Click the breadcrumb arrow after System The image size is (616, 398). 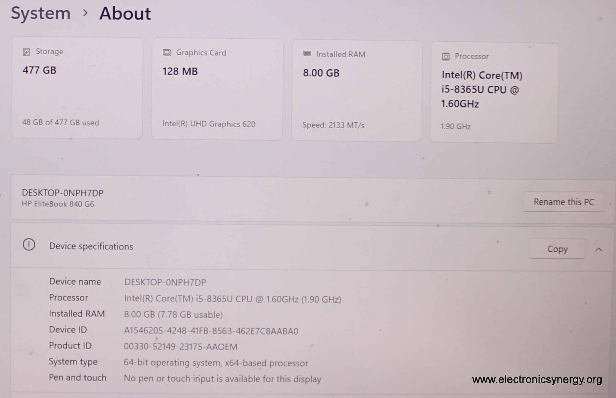coord(85,13)
